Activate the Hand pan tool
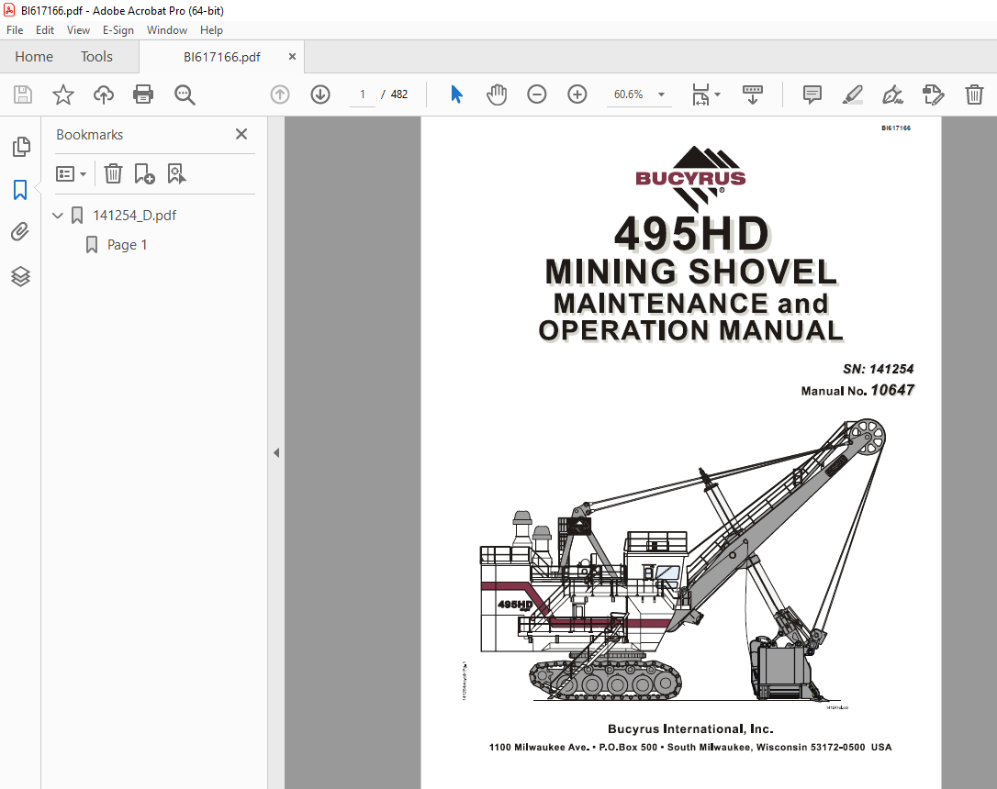997x789 pixels. click(x=497, y=94)
